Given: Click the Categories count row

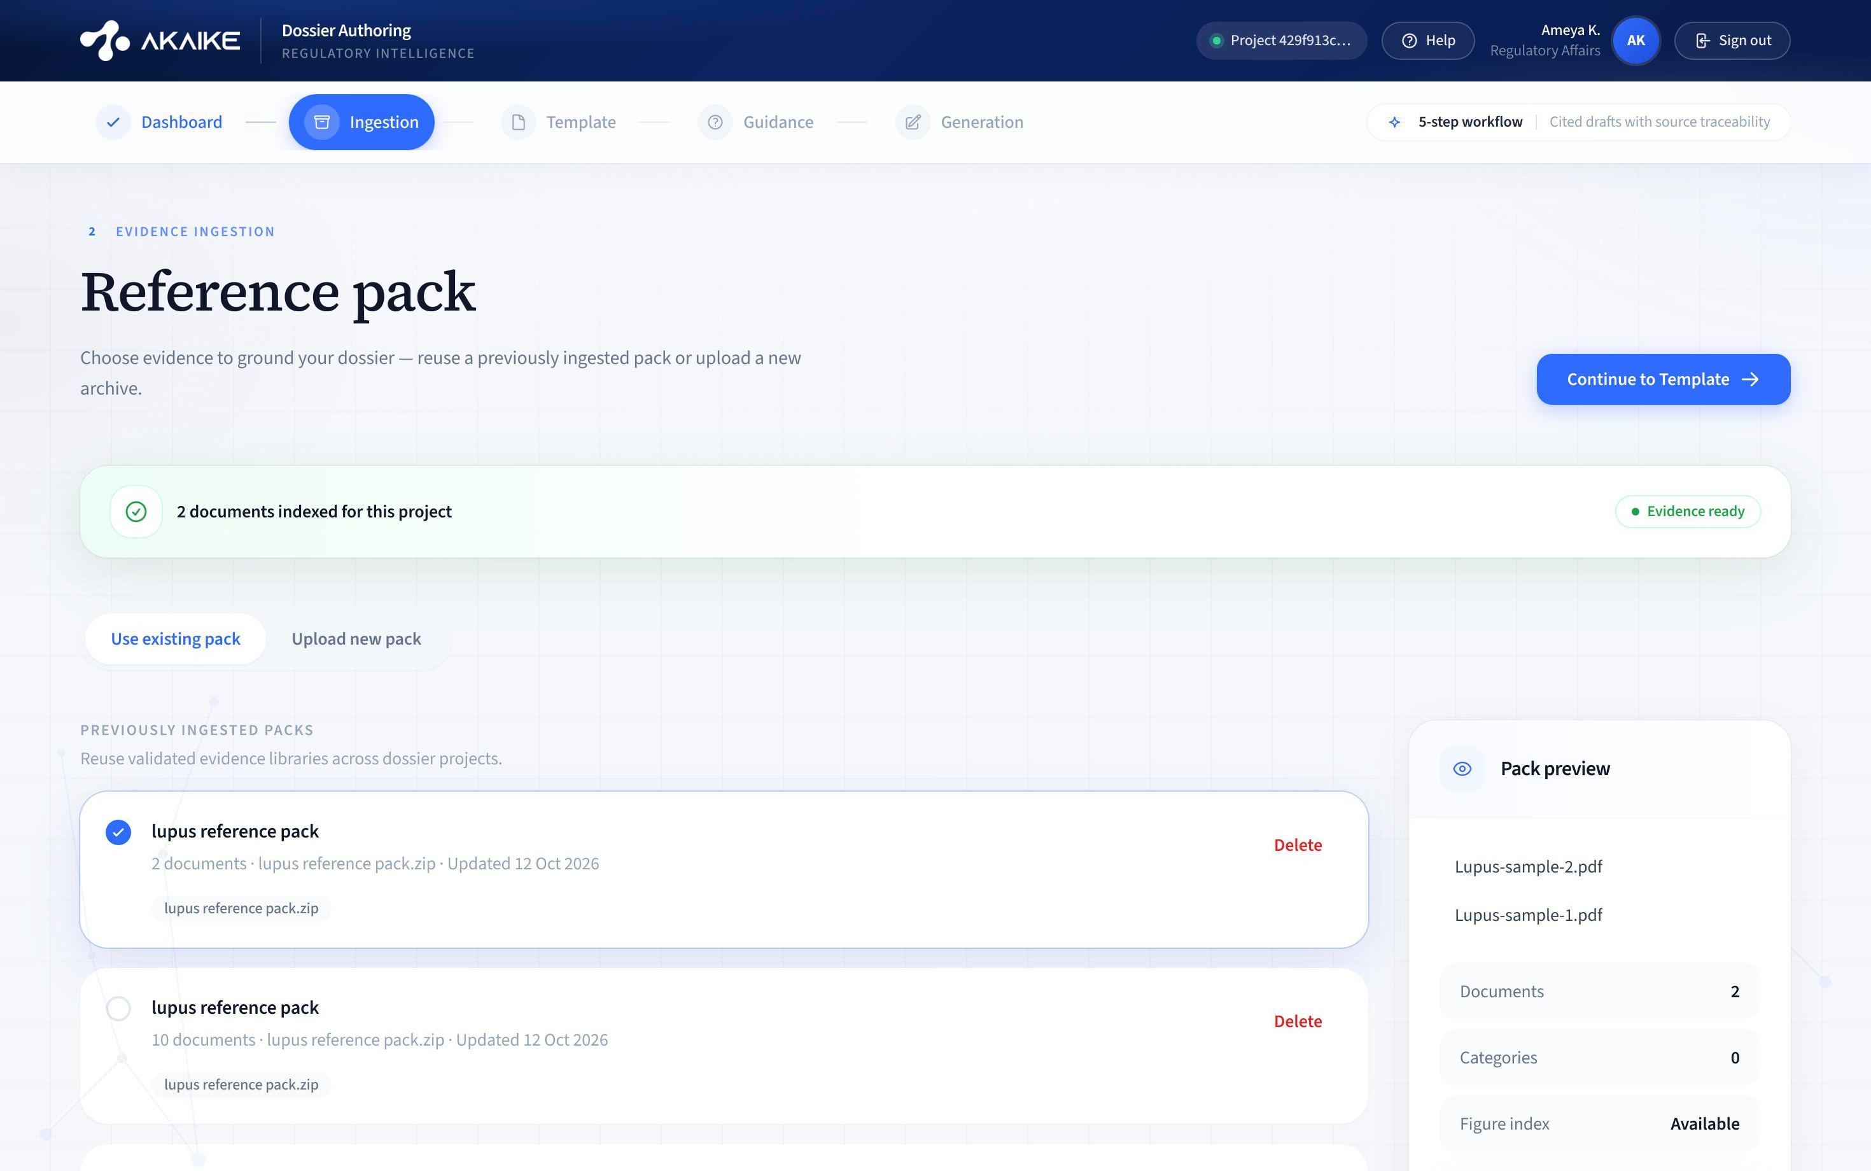Looking at the screenshot, I should [x=1599, y=1058].
